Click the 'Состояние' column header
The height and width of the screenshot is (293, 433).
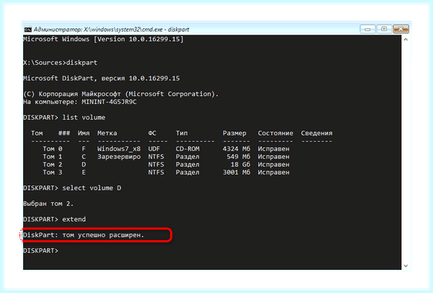(276, 133)
